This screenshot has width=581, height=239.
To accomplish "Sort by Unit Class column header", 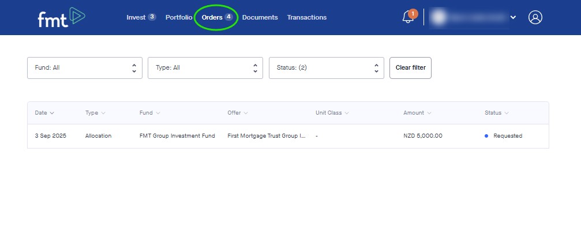I will (x=332, y=113).
